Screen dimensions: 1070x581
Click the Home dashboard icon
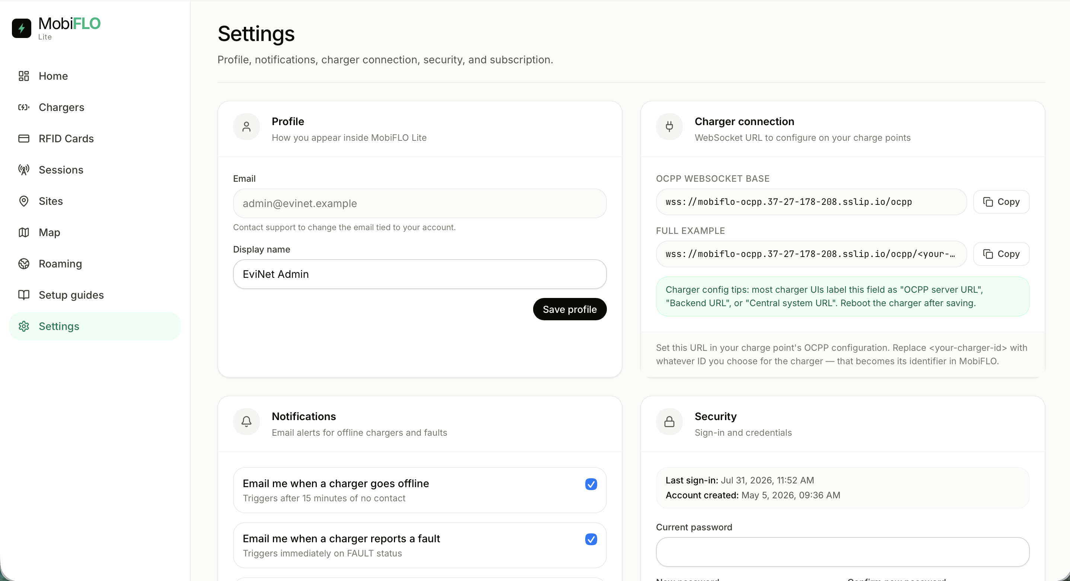[24, 76]
